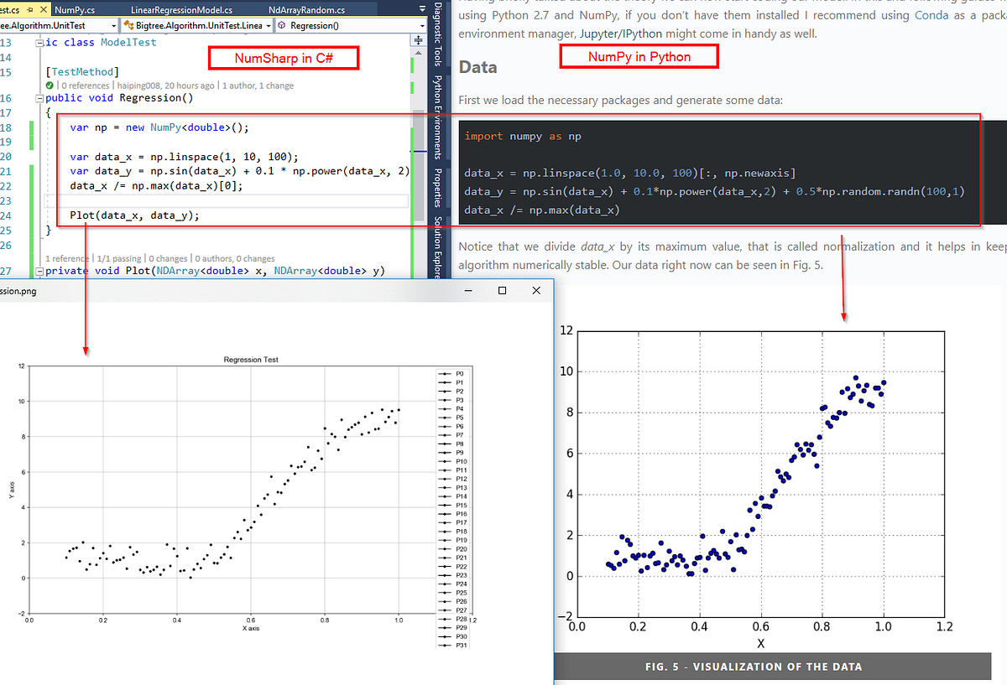Close the st.cs document tab

[42, 10]
